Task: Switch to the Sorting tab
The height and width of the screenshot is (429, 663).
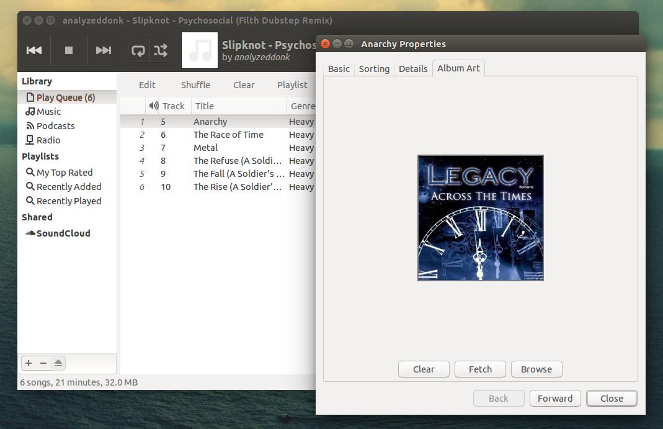Action: click(374, 68)
